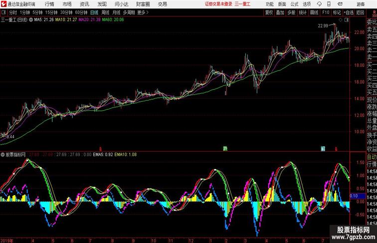Open the 交易 menu
Viewport: 377px width, 243px height.
point(162,4)
